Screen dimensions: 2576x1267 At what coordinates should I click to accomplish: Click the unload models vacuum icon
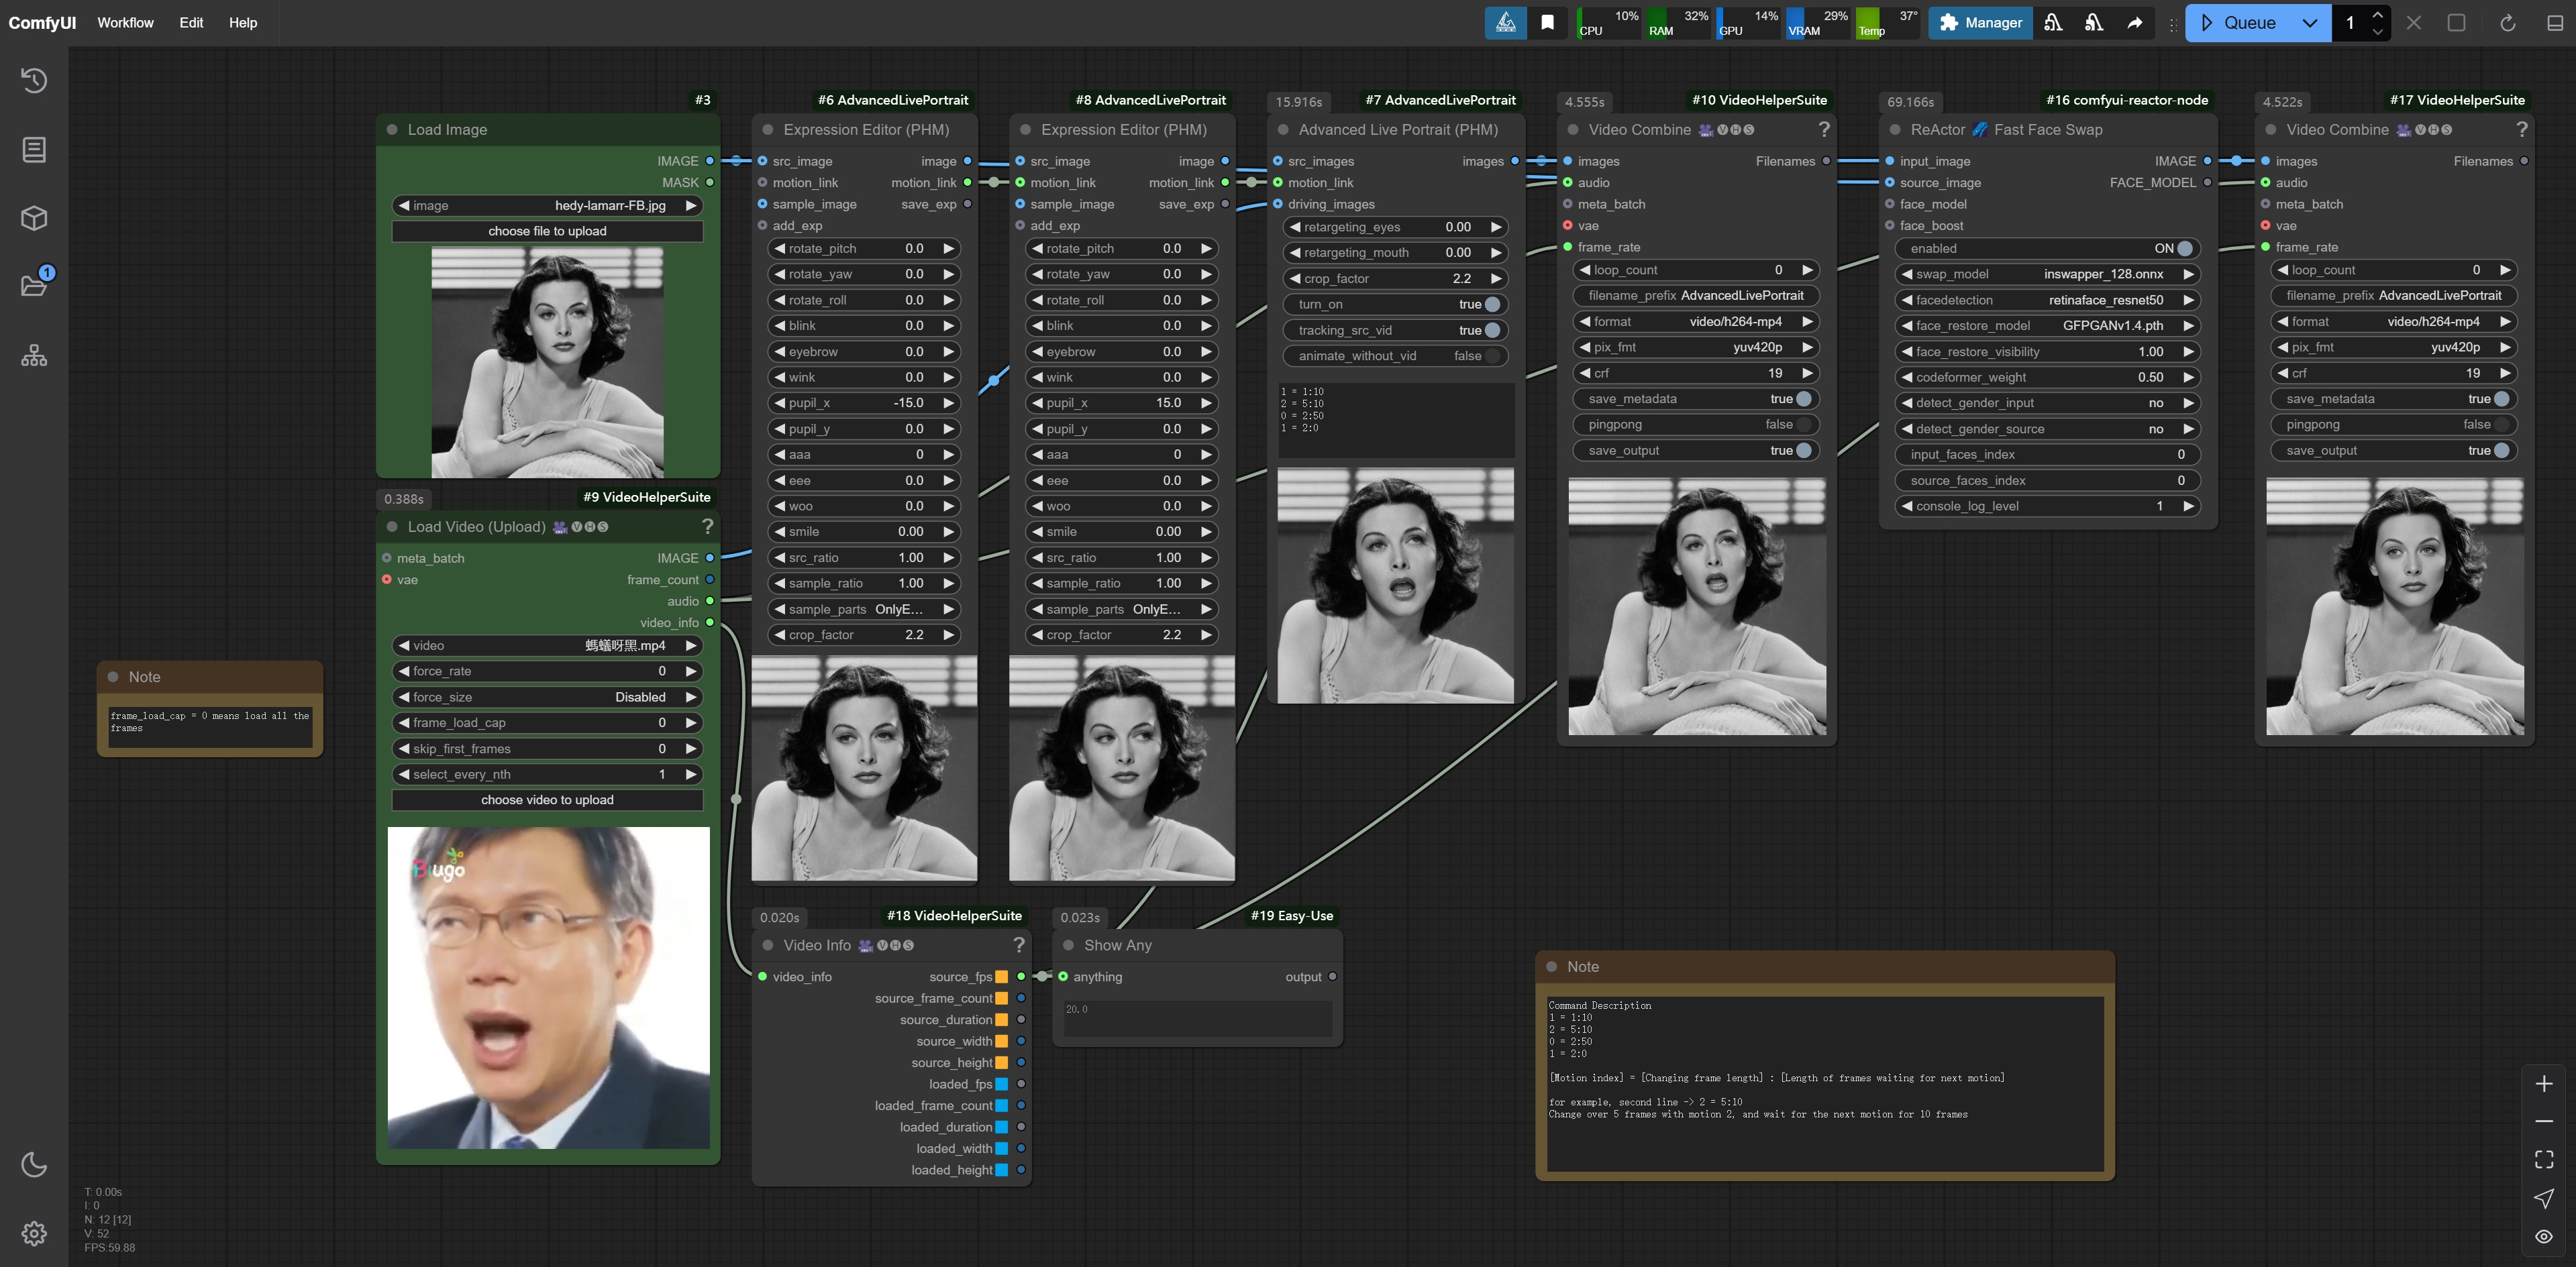(x=2053, y=22)
